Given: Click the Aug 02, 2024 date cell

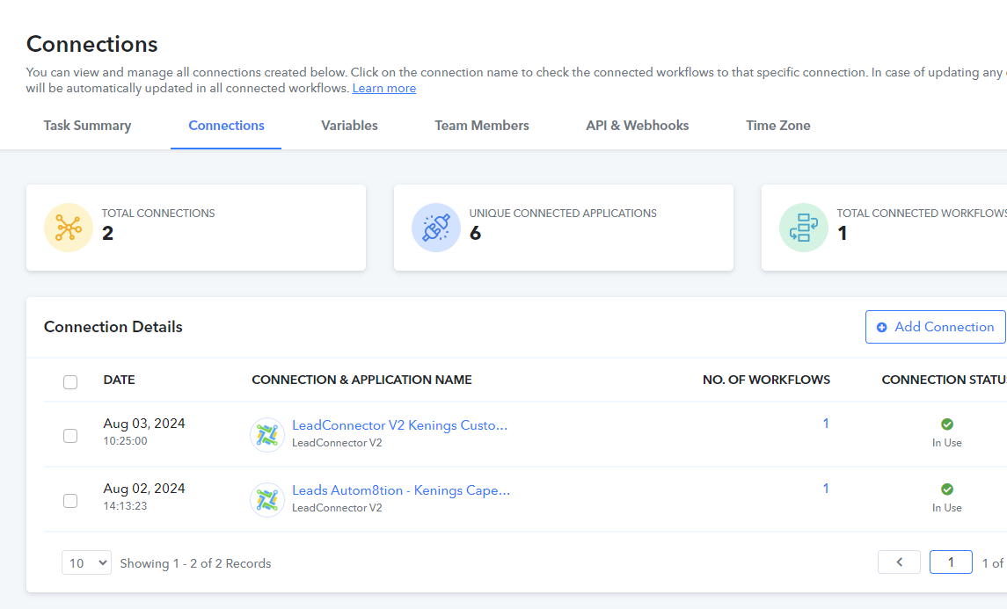Looking at the screenshot, I should pos(144,489).
